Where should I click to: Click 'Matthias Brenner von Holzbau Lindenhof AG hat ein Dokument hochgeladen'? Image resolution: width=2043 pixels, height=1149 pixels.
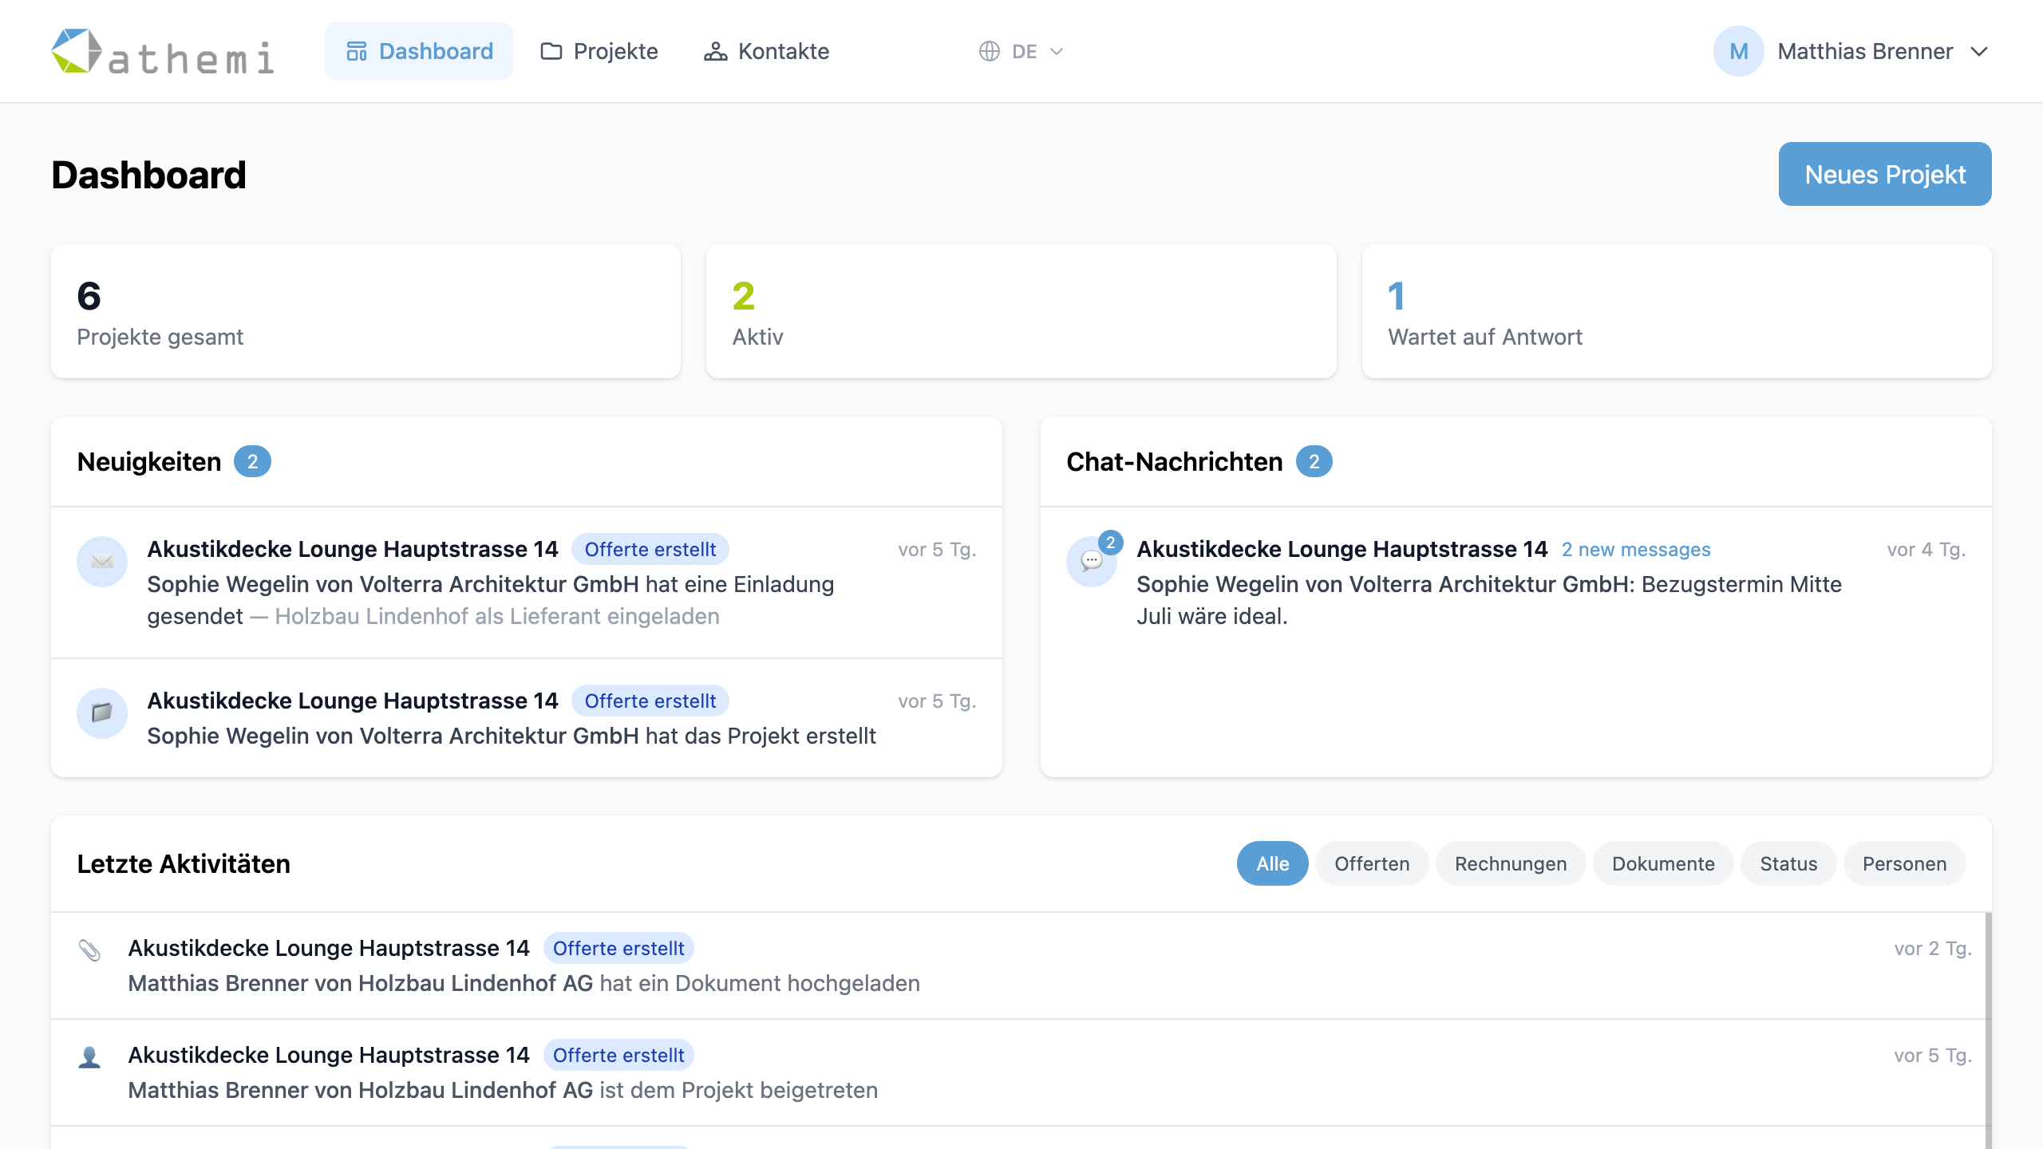pos(524,983)
